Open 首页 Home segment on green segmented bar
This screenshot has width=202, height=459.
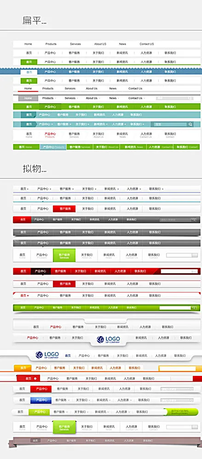pyautogui.click(x=26, y=147)
